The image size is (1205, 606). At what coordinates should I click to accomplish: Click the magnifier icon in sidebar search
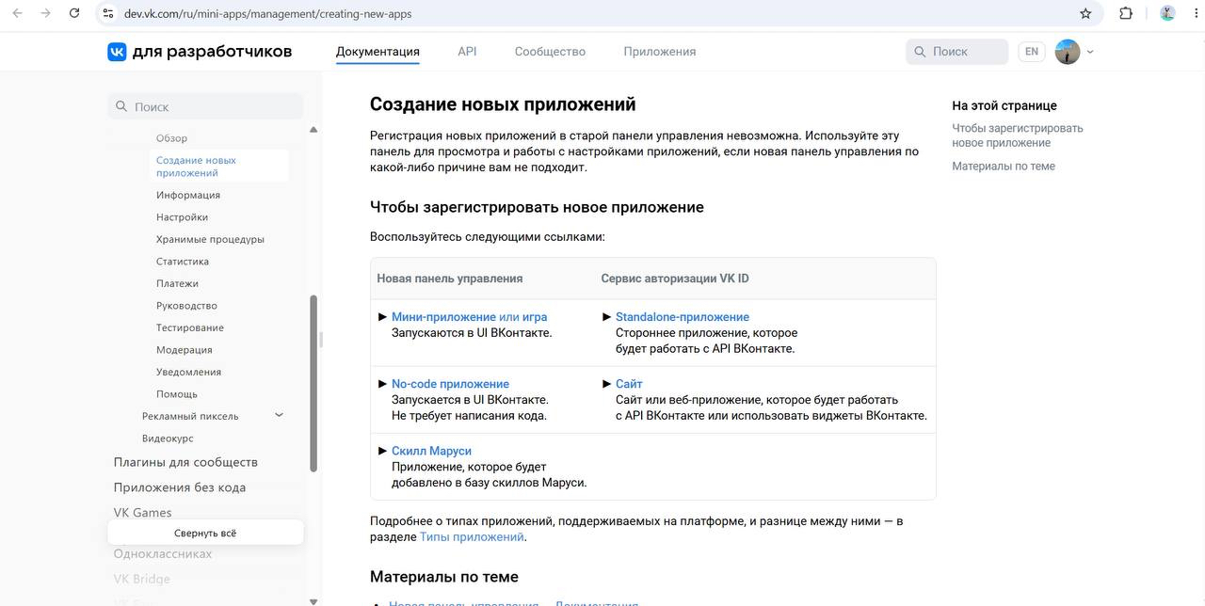pyautogui.click(x=121, y=106)
